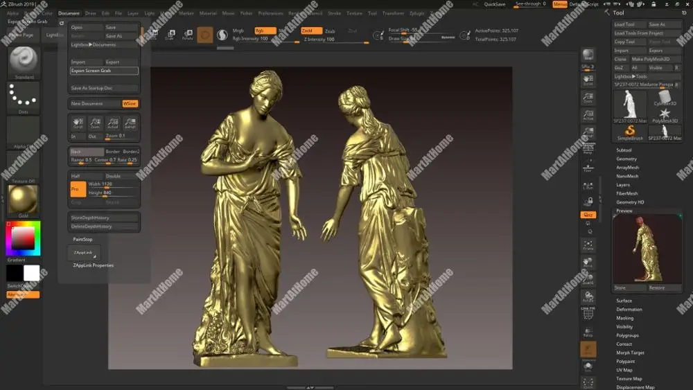Pick a color in the color picker square
Screen dimensions: 693x390
tap(23, 238)
